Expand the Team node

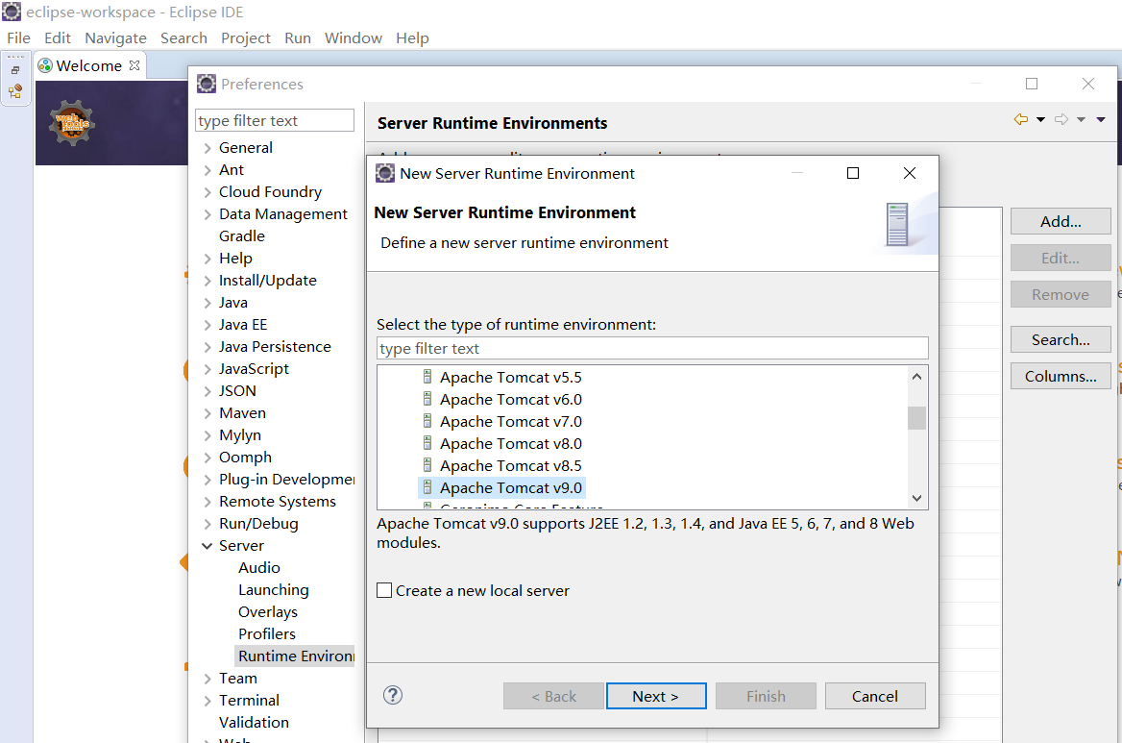coord(207,679)
